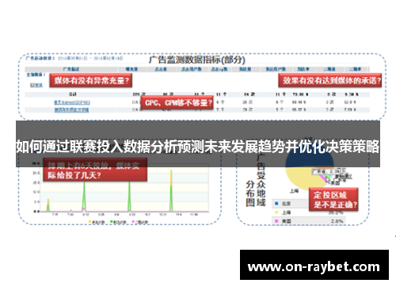396x287 pixels.
Task: Open the www.on-raybet.com banner
Action: [314, 265]
